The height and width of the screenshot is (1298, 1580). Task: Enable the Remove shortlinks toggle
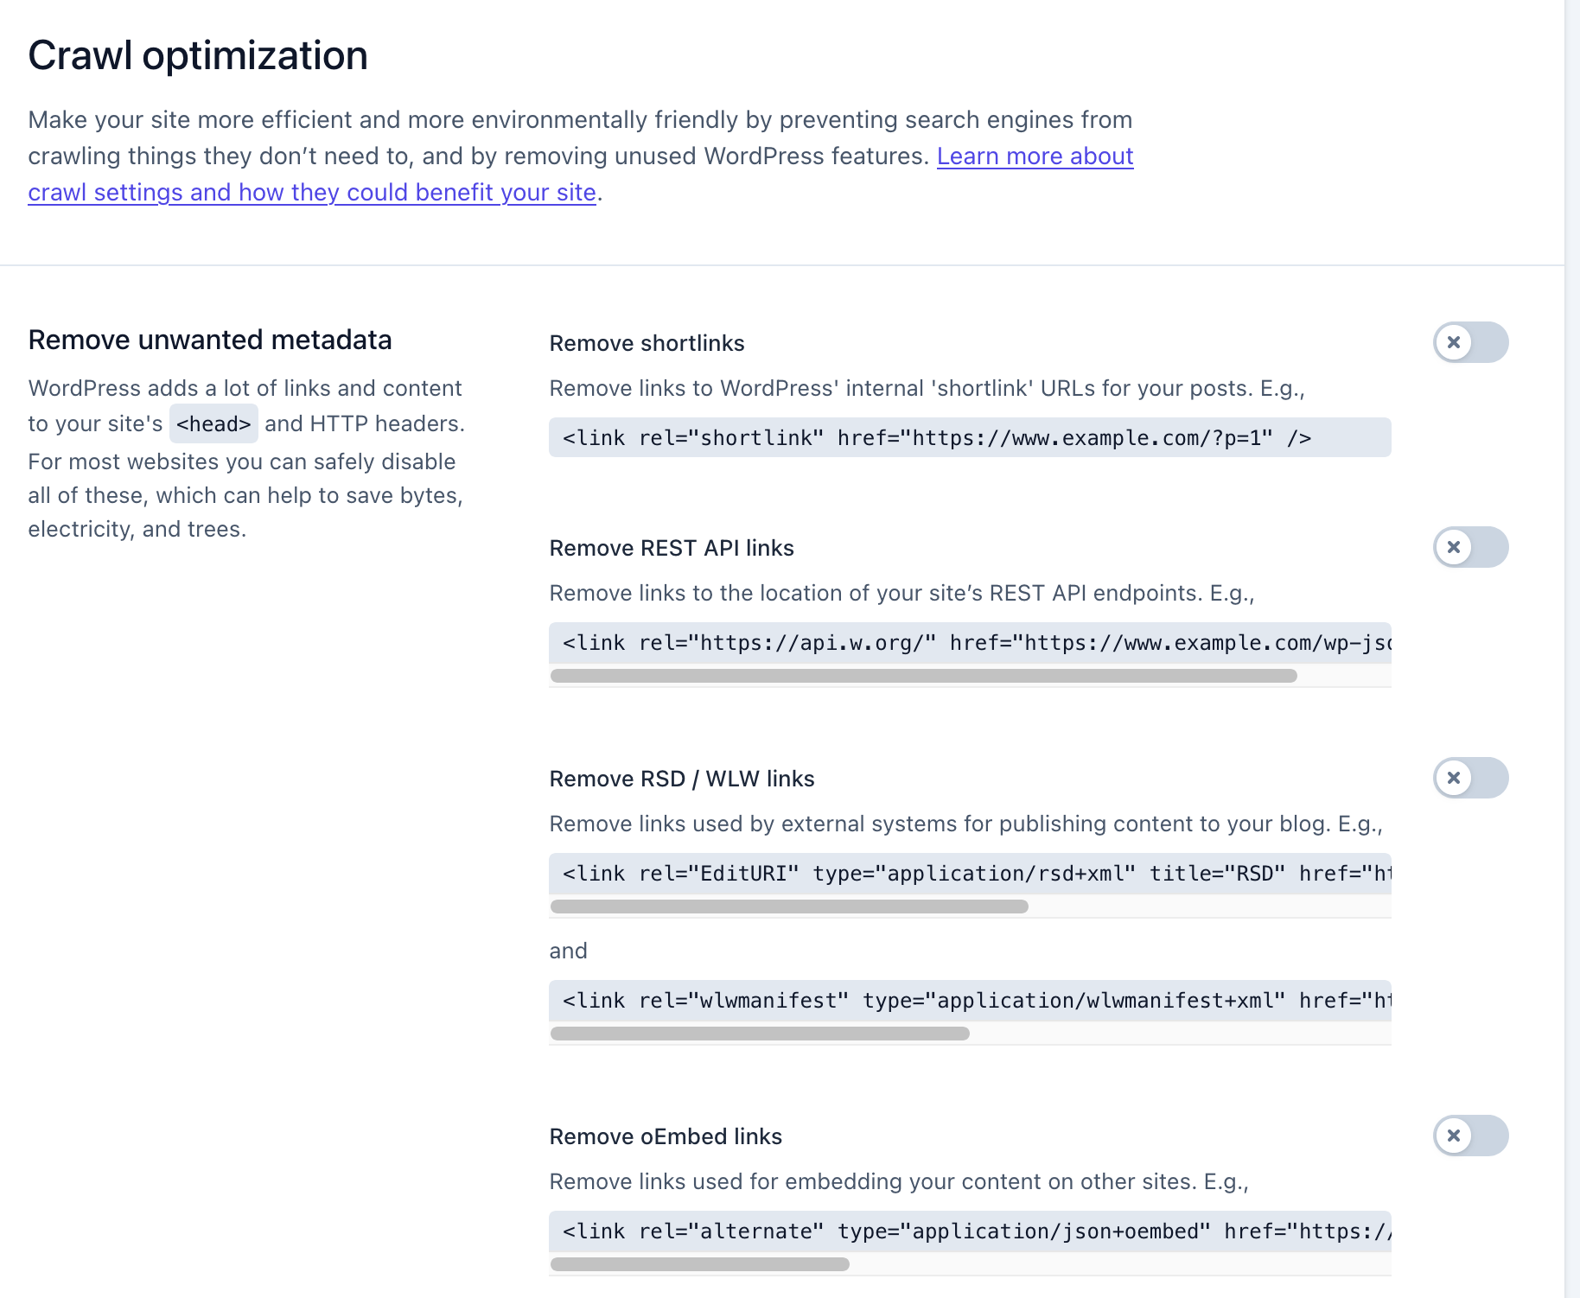(x=1470, y=342)
